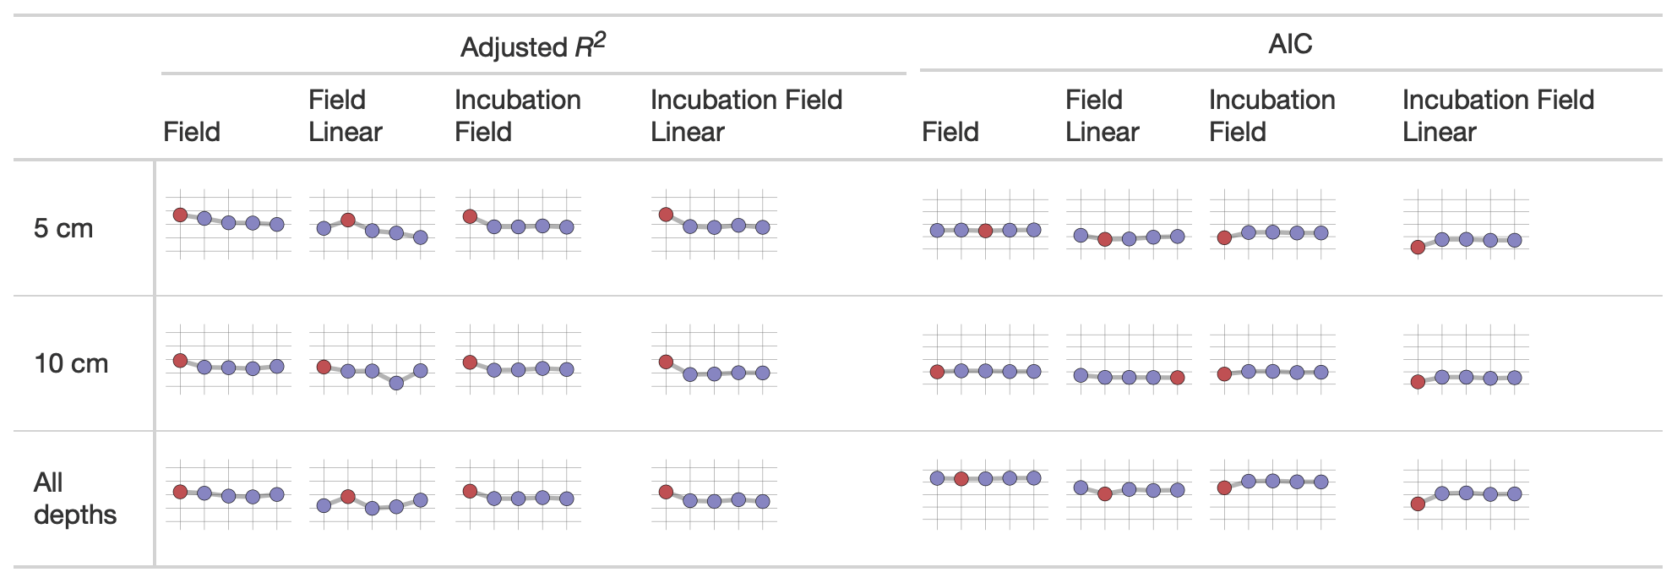The height and width of the screenshot is (583, 1677).
Task: Click lowest blue dot in 10 cm Adjusted R² Field Linear sparkline
Action: [396, 383]
